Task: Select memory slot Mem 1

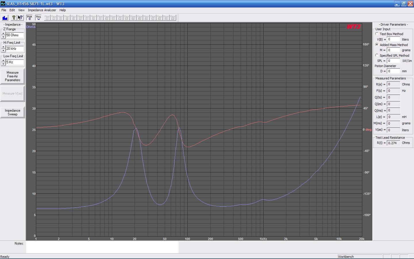Action: click(x=47, y=18)
